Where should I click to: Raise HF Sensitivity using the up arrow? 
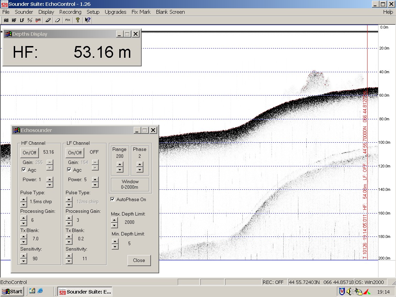coord(23,256)
